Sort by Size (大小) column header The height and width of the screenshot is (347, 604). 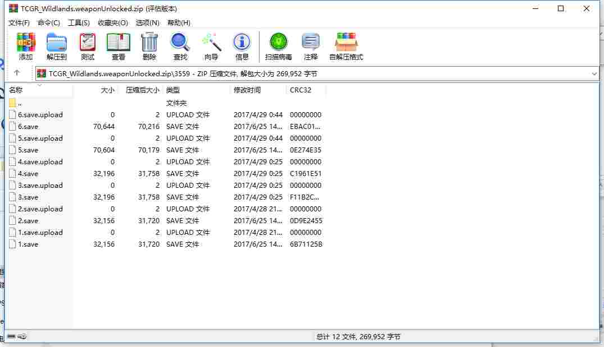coord(95,90)
